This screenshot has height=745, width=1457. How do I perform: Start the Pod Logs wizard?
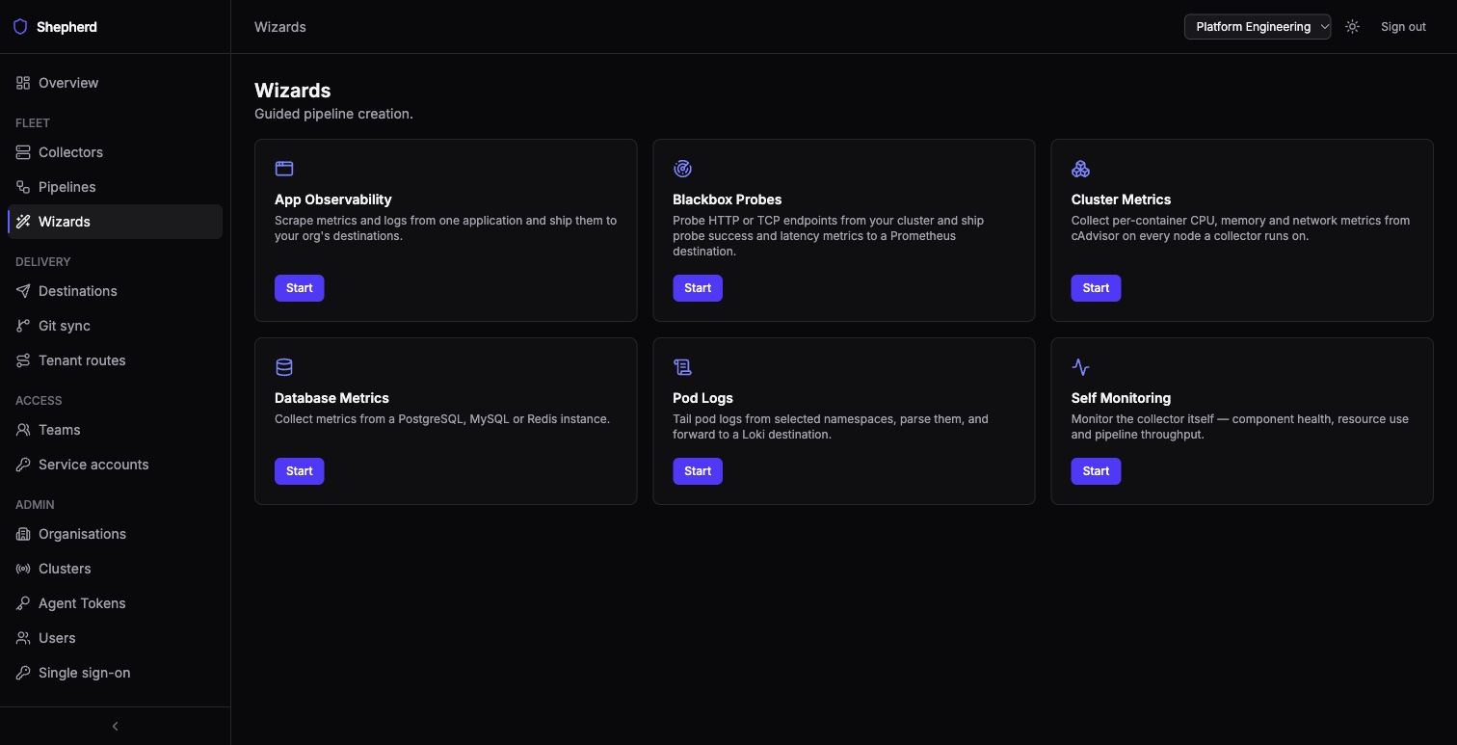coord(698,471)
